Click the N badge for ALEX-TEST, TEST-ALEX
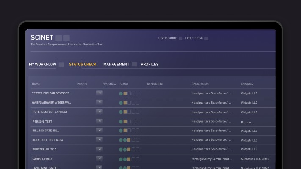301x169 pixels. pyautogui.click(x=99, y=140)
